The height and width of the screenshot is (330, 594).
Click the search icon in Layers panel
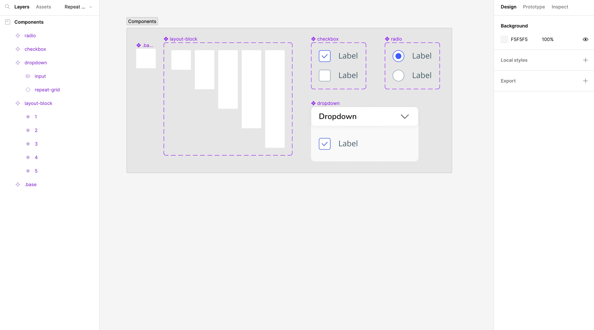pyautogui.click(x=7, y=6)
